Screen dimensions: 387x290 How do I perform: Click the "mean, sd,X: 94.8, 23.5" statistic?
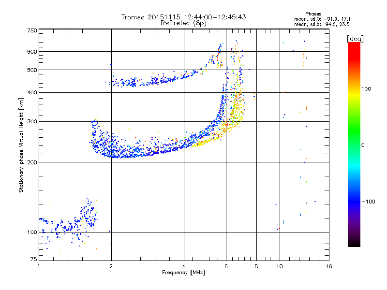pyautogui.click(x=322, y=24)
